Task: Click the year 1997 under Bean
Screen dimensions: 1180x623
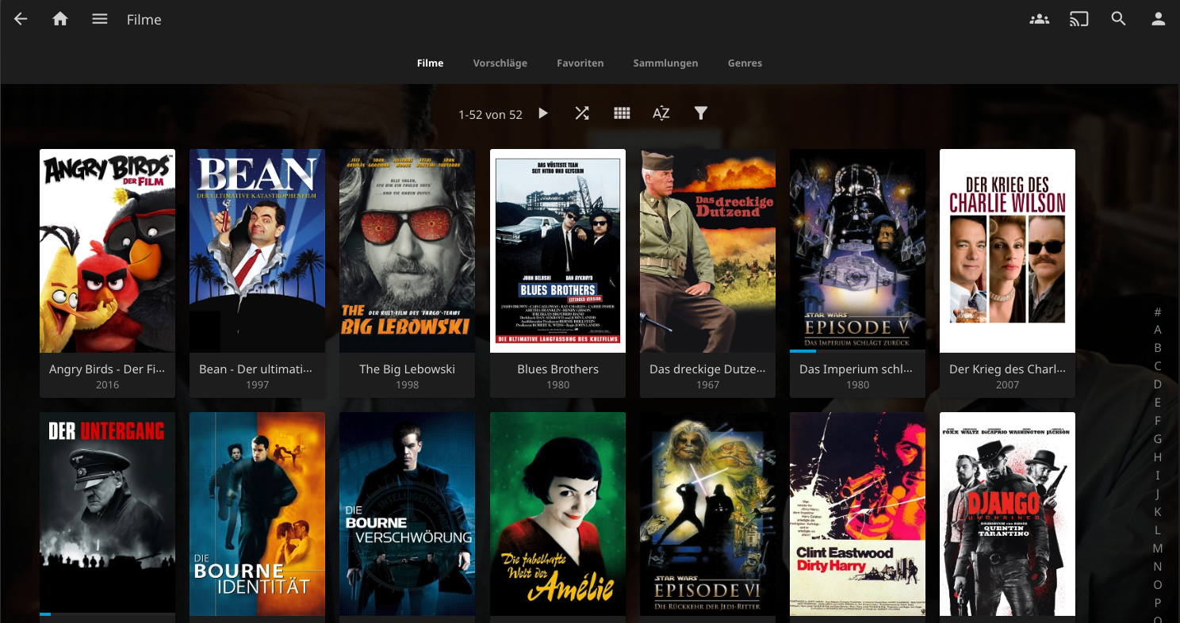Action: click(257, 385)
